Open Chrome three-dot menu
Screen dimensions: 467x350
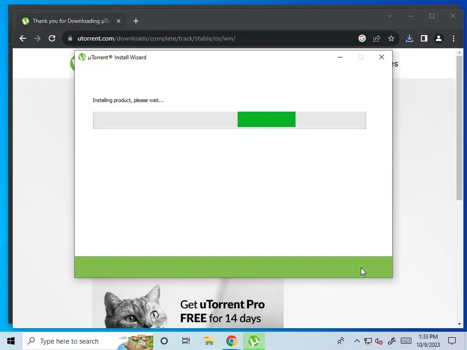tap(453, 38)
